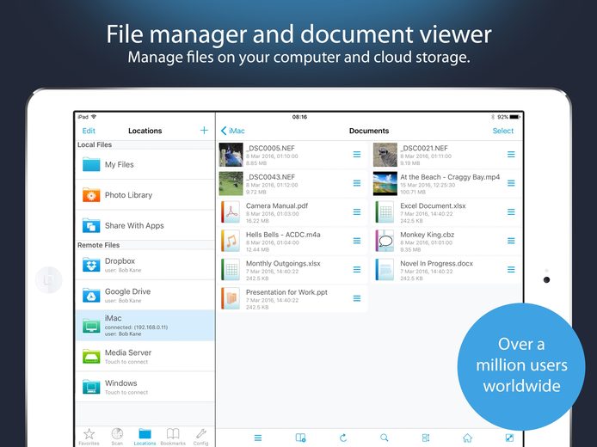Open options menu for At the Beach video
This screenshot has width=597, height=447.
pyautogui.click(x=511, y=183)
